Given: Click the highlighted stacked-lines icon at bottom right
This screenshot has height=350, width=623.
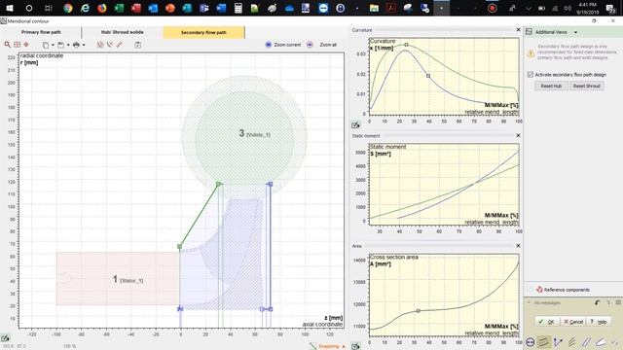Looking at the screenshot, I should (x=543, y=341).
